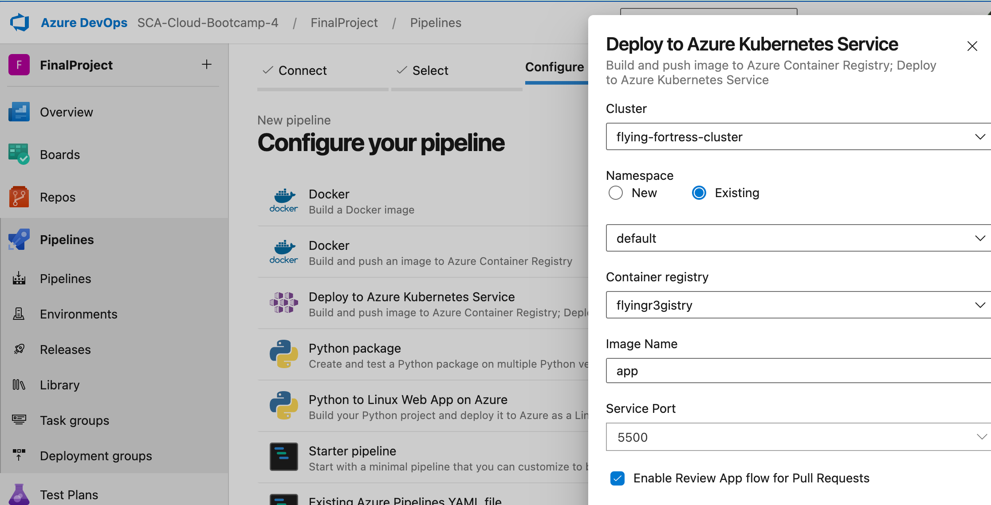The width and height of the screenshot is (991, 505).
Task: Uncheck Enable Review App flow checkbox
Action: (617, 478)
